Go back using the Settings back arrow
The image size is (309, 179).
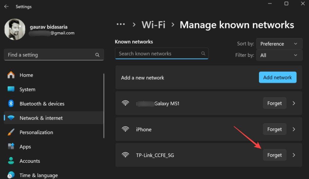(x=6, y=7)
